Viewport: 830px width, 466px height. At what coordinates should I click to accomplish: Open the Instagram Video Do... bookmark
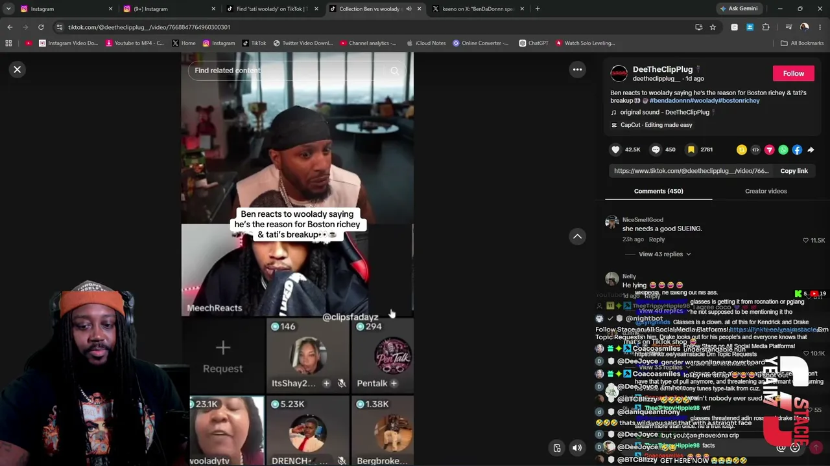68,43
